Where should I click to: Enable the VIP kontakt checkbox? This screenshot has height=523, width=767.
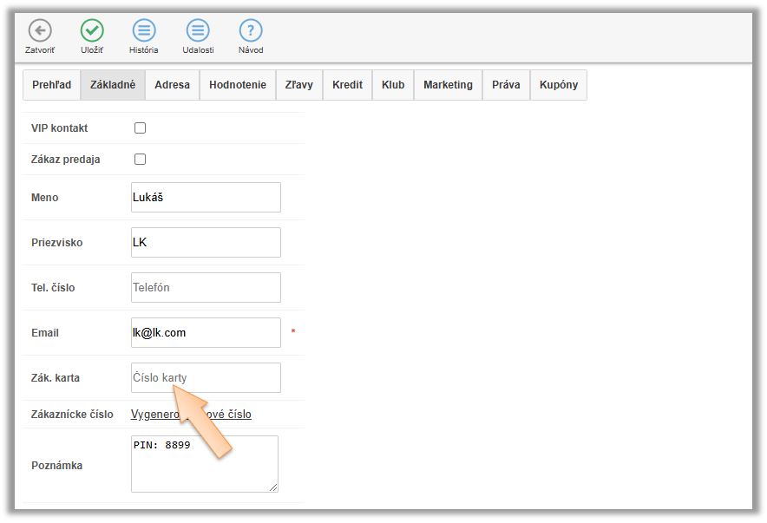click(x=140, y=128)
